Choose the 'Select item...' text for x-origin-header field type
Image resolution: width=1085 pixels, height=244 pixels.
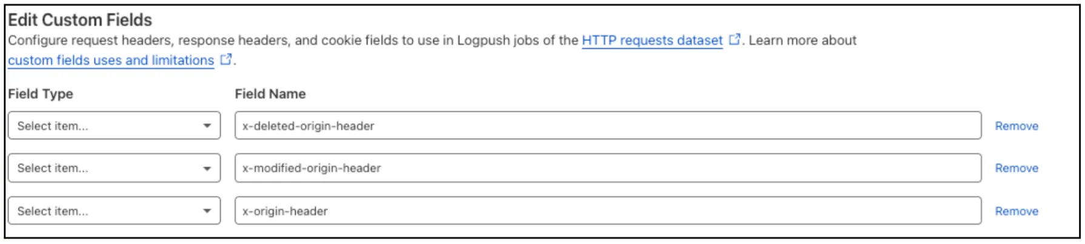[x=53, y=211]
